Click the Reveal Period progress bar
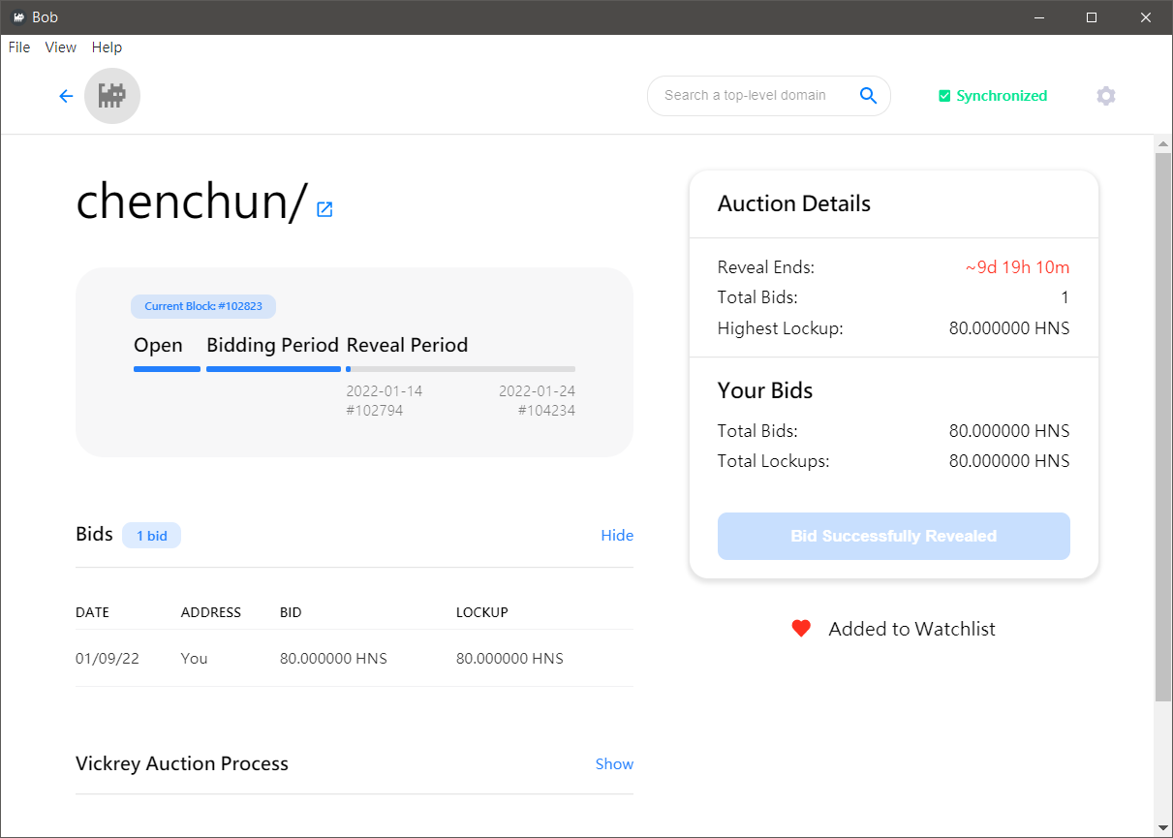Screen dimensions: 1173x838 point(460,369)
